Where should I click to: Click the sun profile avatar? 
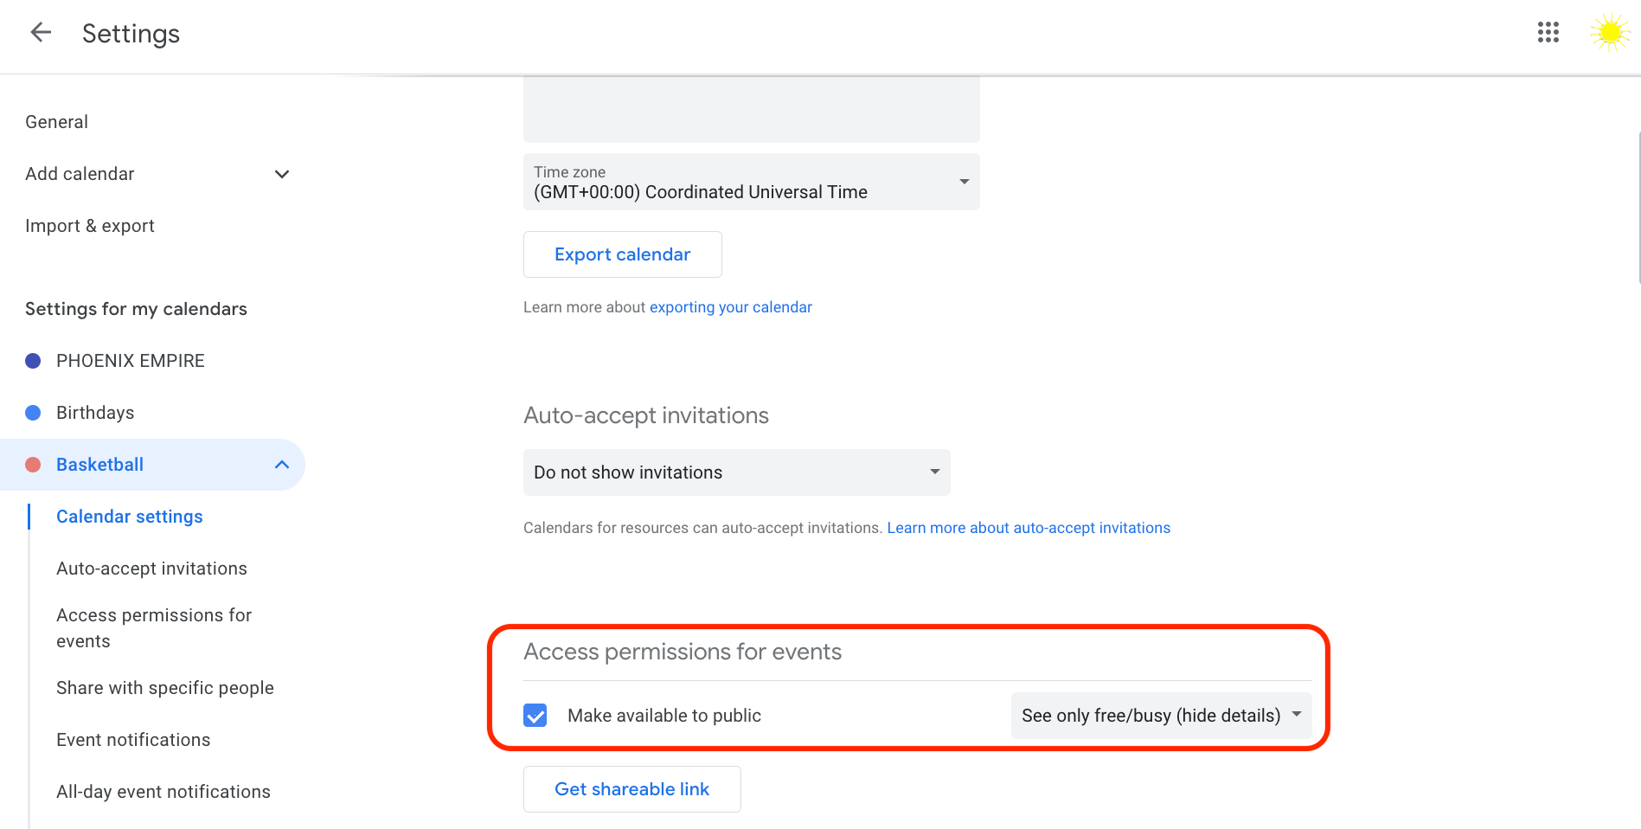point(1609,33)
